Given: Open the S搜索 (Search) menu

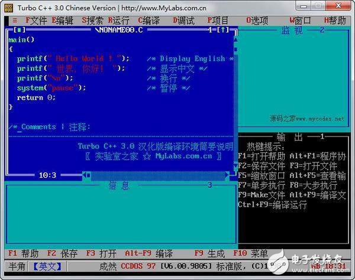Looking at the screenshot, I should [93, 21].
